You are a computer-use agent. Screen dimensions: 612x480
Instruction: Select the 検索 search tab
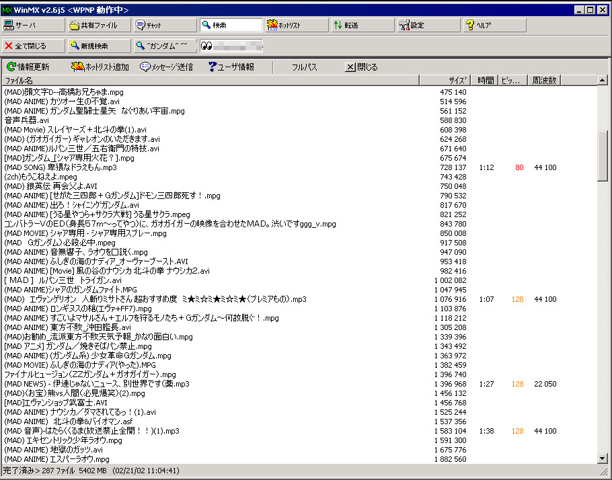click(231, 26)
